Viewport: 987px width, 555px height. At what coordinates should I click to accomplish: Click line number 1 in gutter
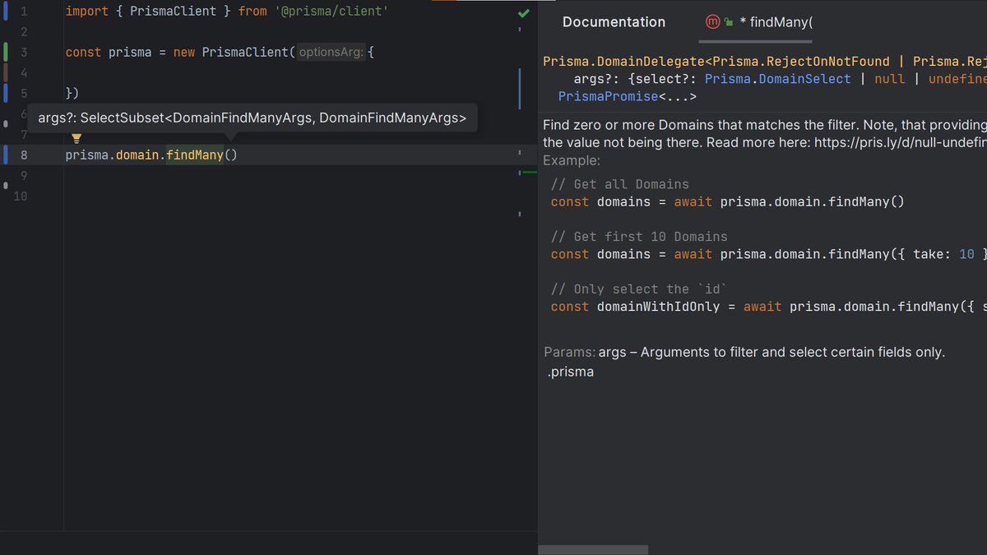[24, 12]
